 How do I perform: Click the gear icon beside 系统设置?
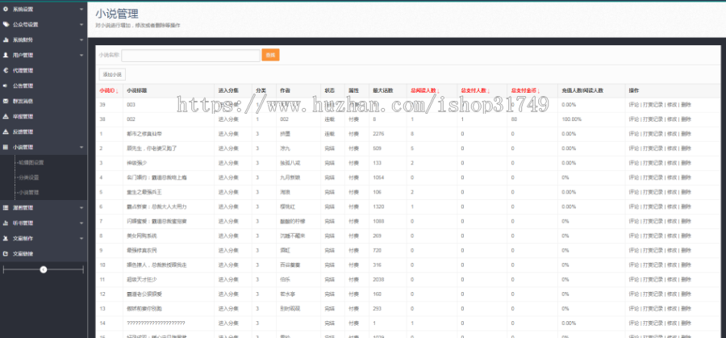tap(6, 9)
